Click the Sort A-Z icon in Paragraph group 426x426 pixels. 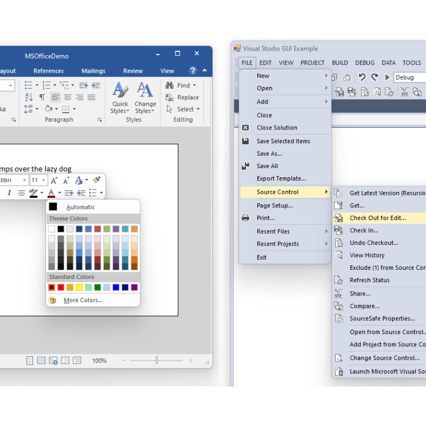point(29,98)
